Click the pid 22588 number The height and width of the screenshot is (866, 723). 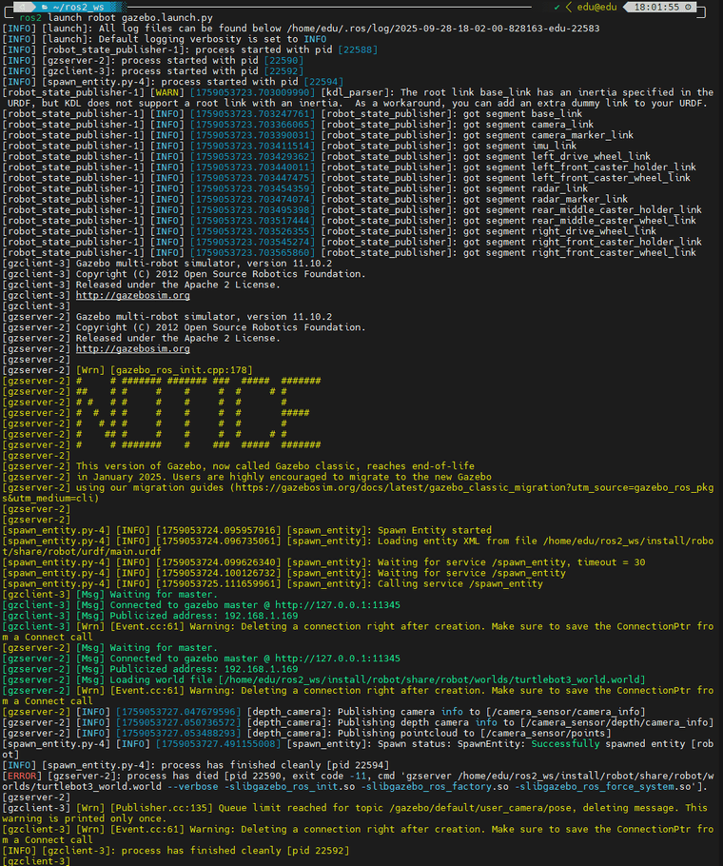pos(359,50)
